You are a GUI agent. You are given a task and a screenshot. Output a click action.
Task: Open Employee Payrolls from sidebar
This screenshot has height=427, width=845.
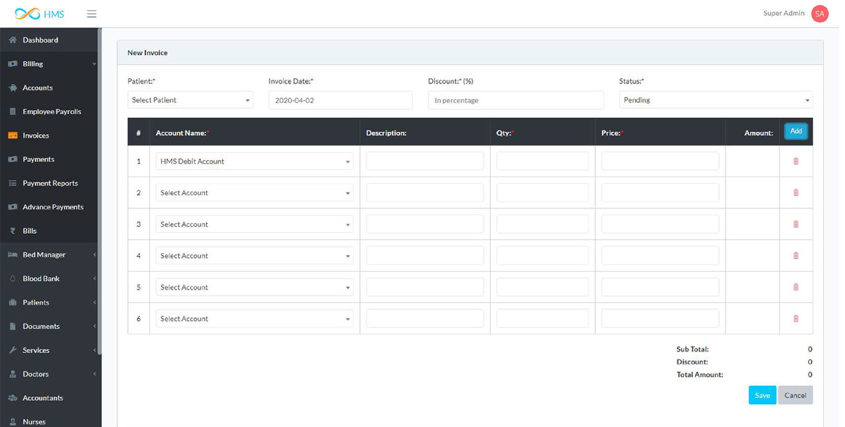(52, 111)
